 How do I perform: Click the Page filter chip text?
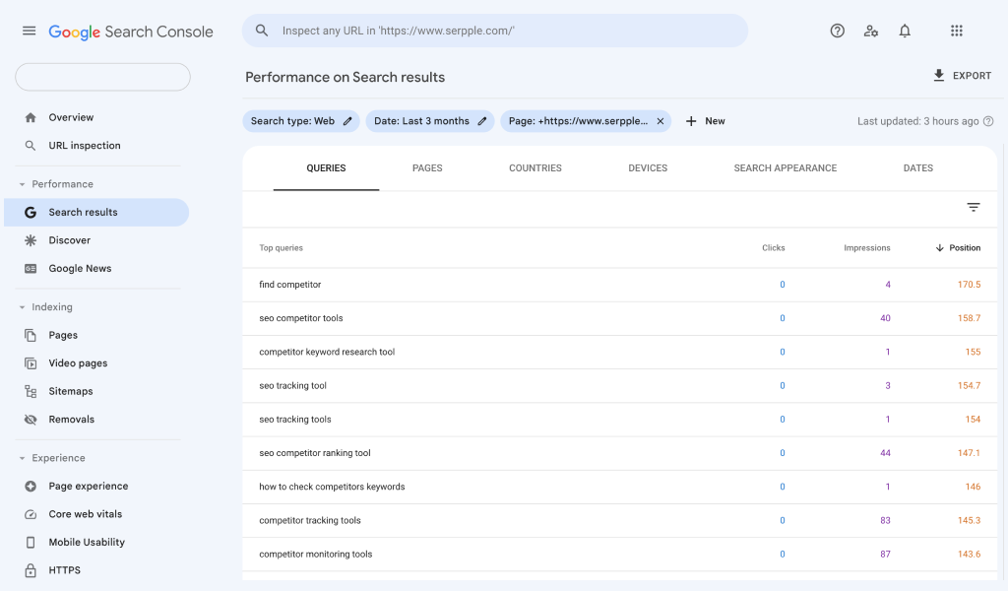pos(578,121)
